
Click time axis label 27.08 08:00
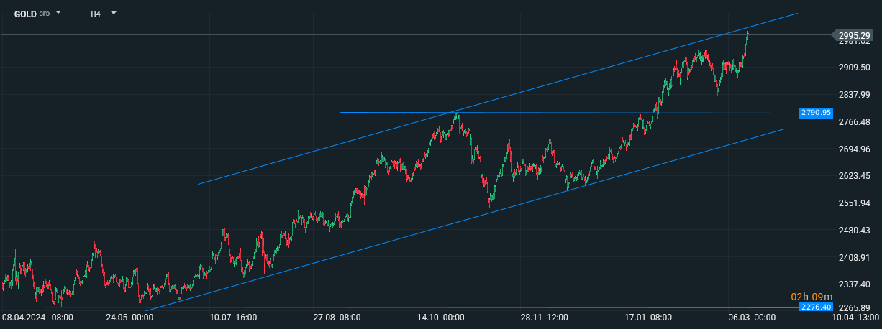pos(337,317)
